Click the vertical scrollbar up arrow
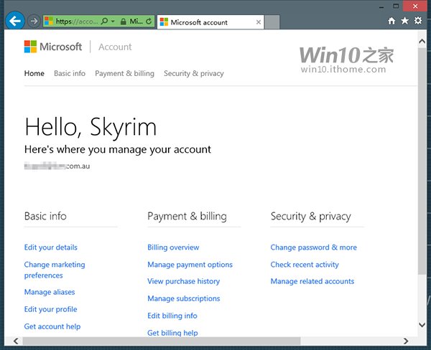This screenshot has width=431, height=350. click(x=422, y=42)
